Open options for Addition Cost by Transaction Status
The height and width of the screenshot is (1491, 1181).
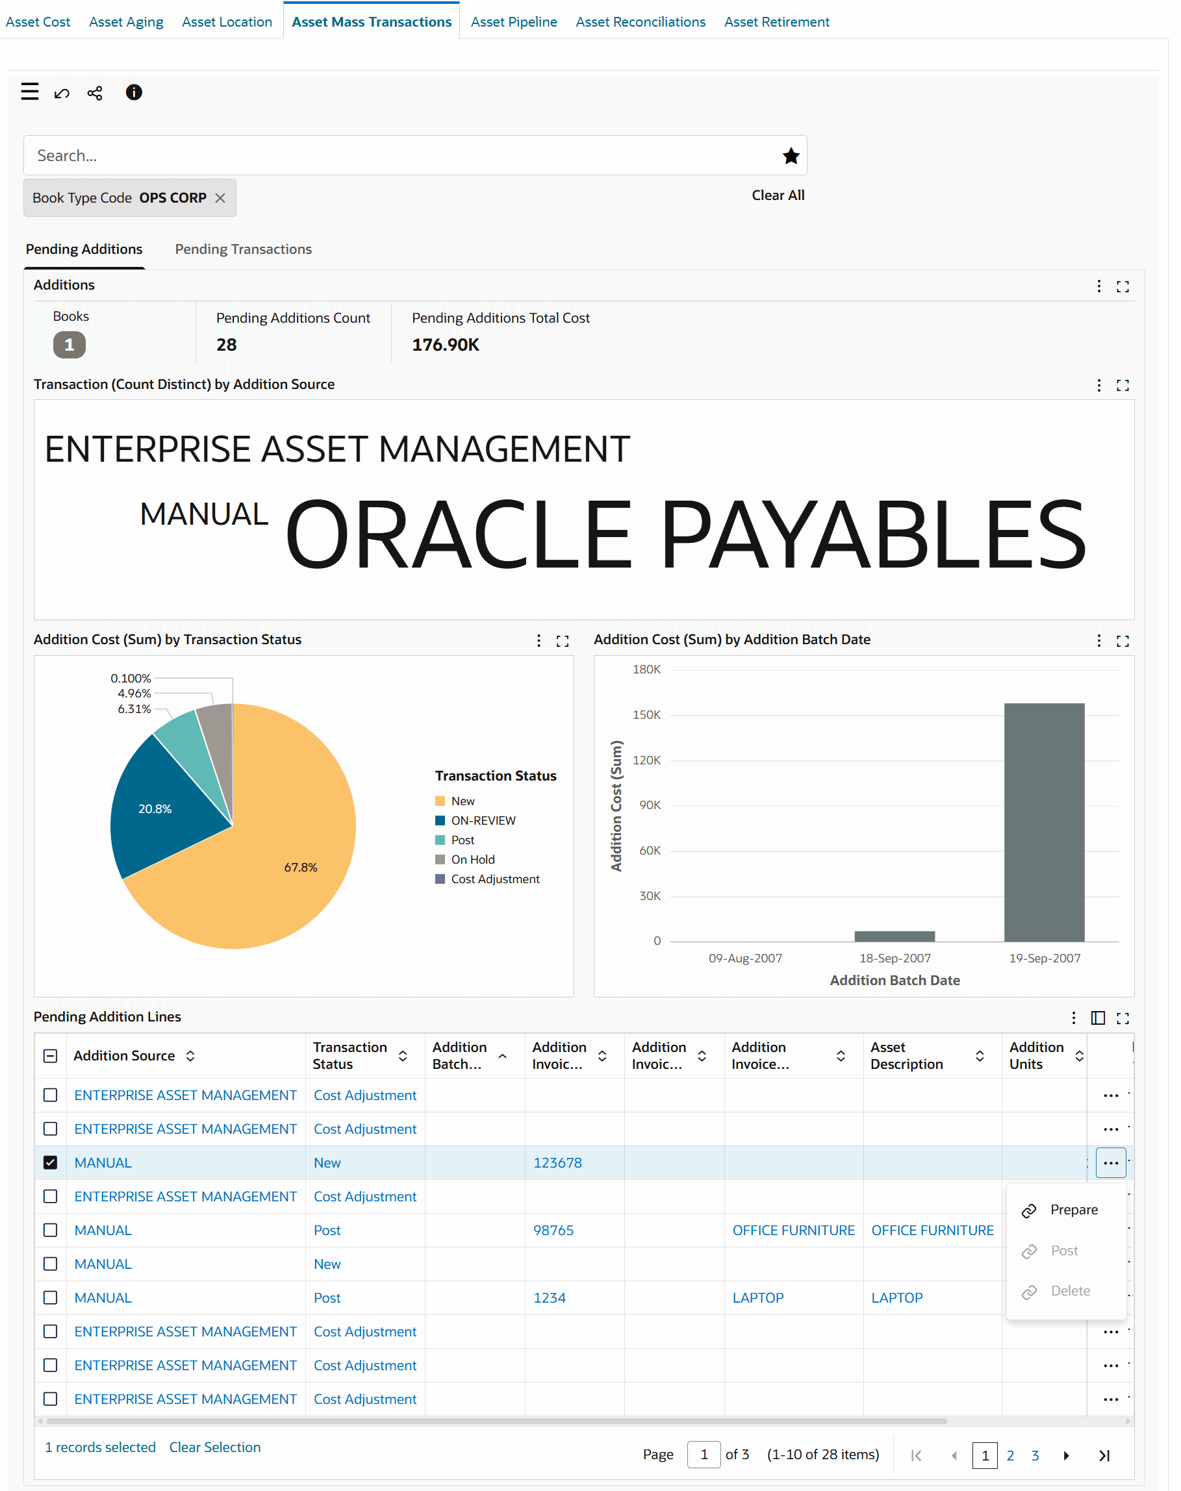pyautogui.click(x=539, y=642)
